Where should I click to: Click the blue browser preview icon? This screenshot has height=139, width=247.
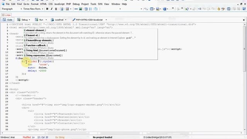pos(165,9)
